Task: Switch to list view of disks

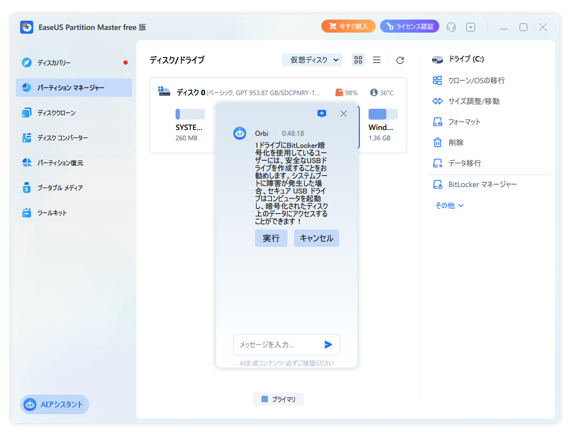Action: [x=377, y=60]
